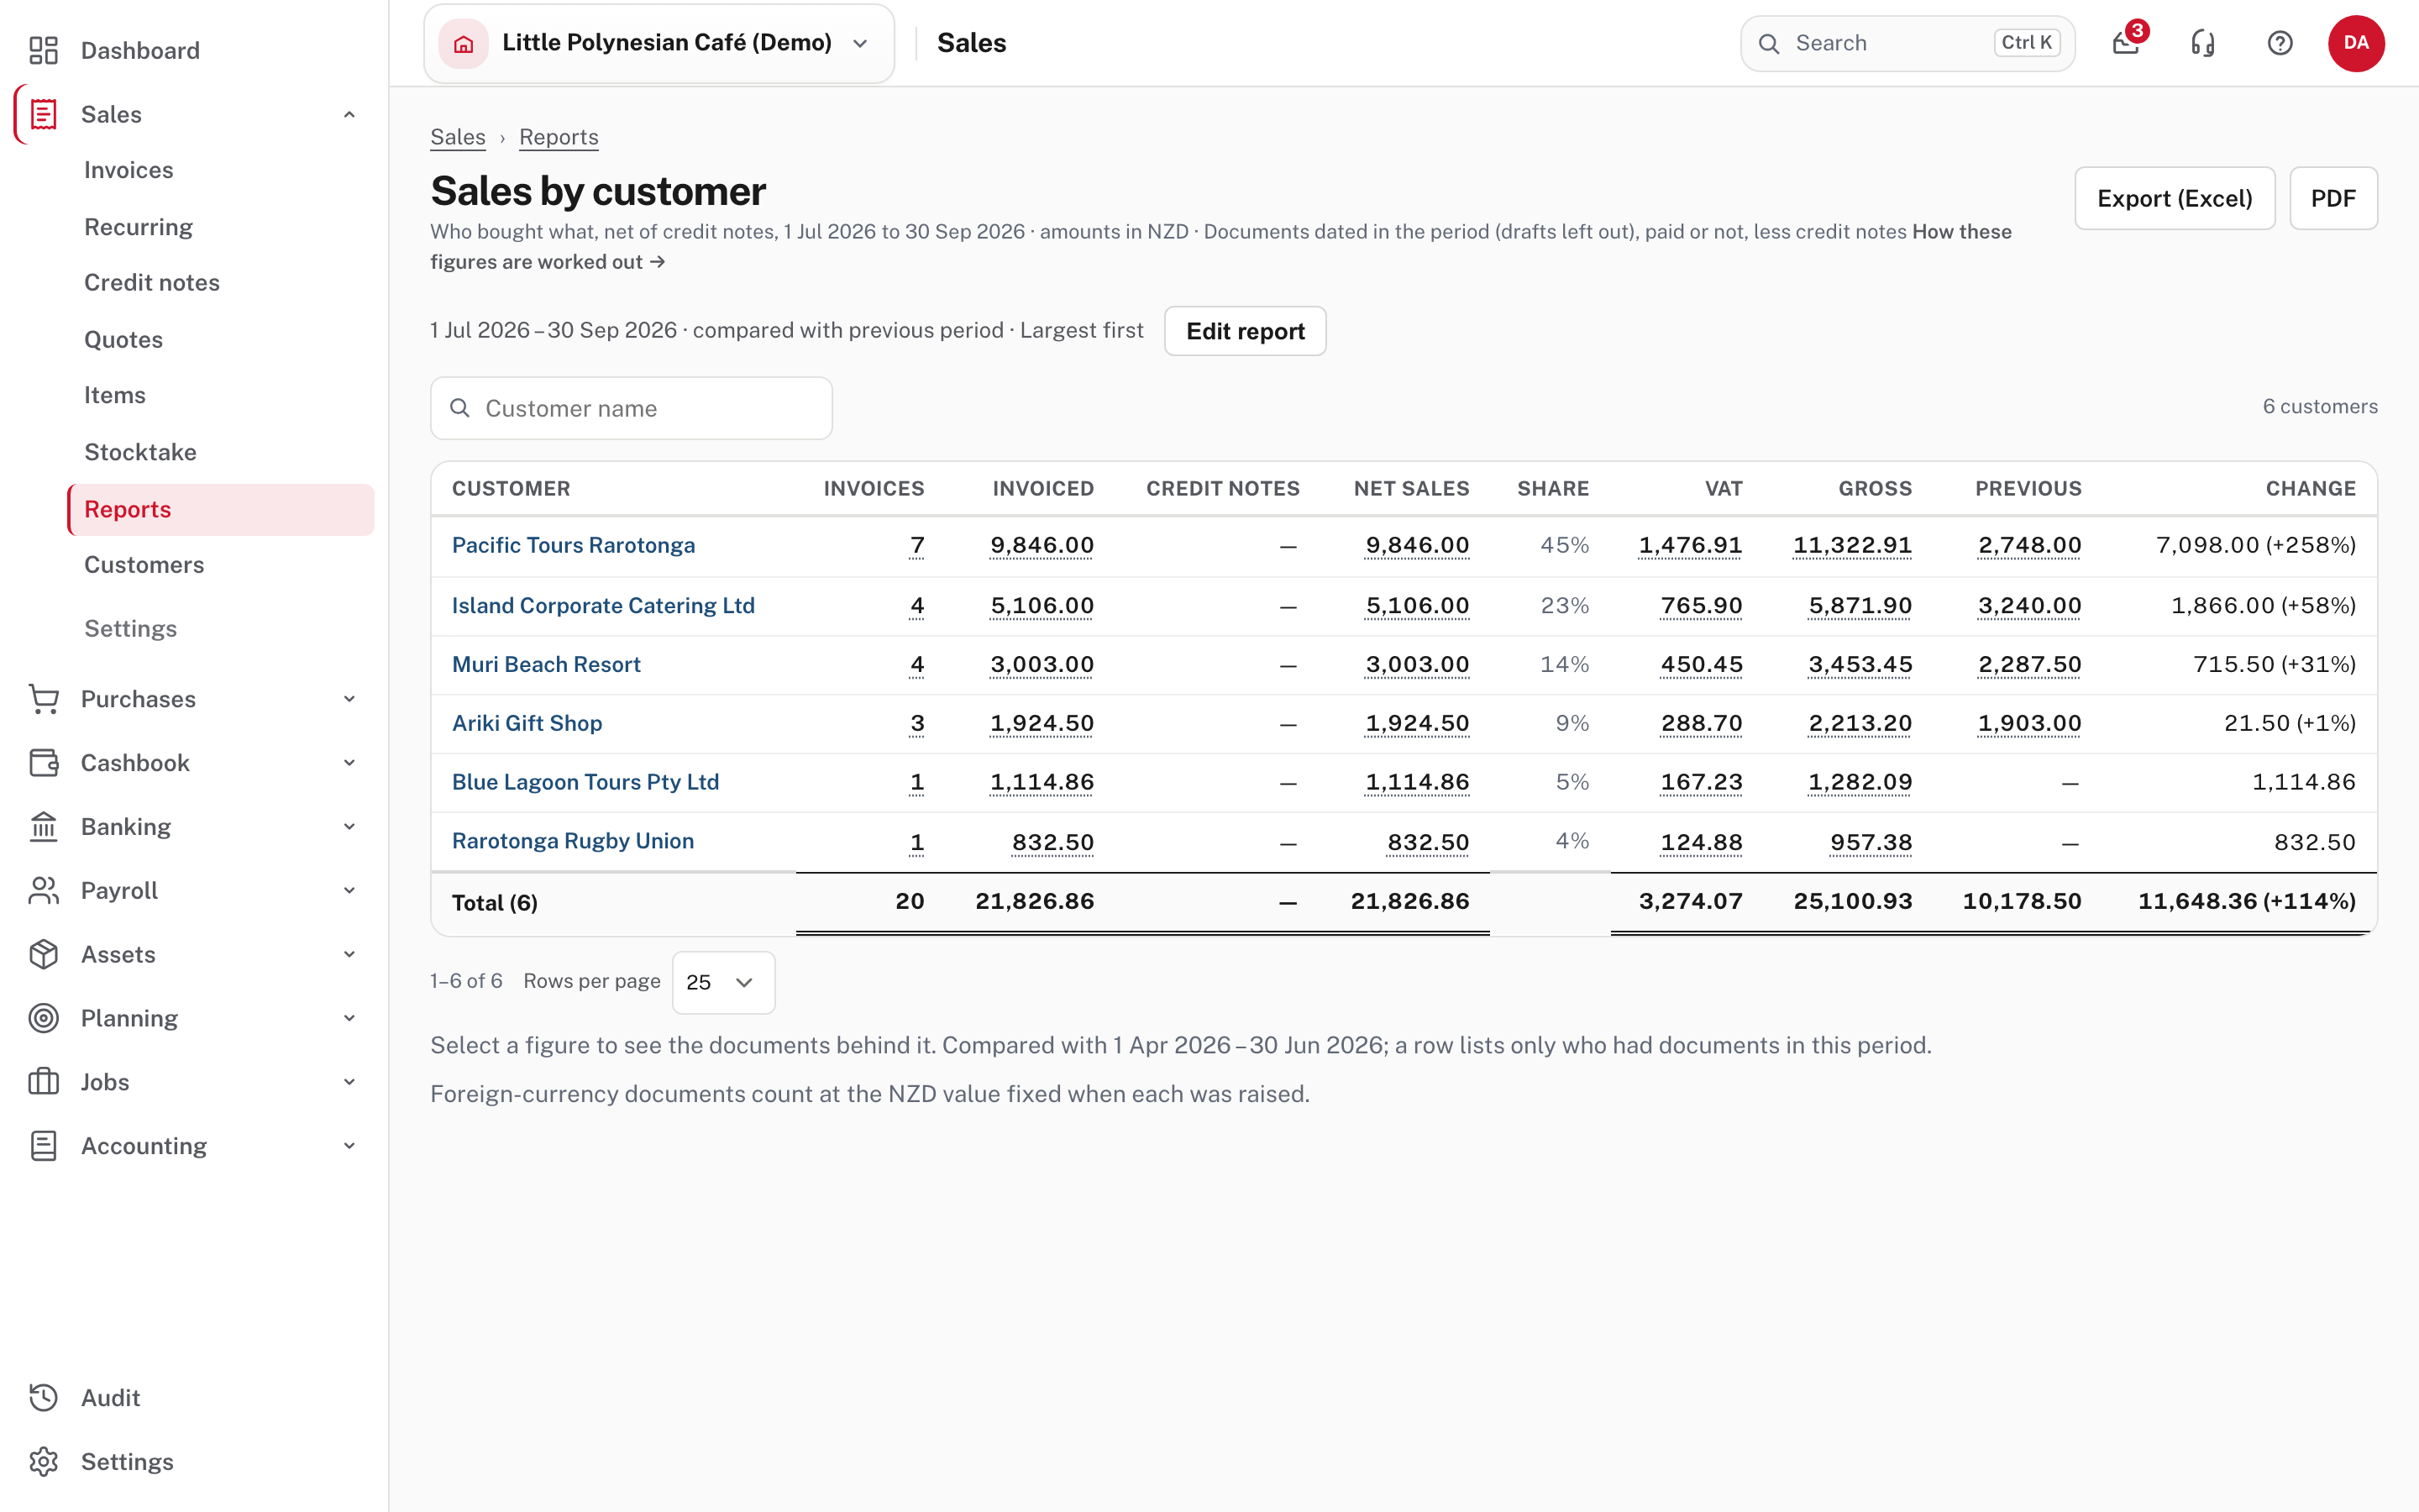Click the Planning target icon
The height and width of the screenshot is (1512, 2419).
[43, 1018]
